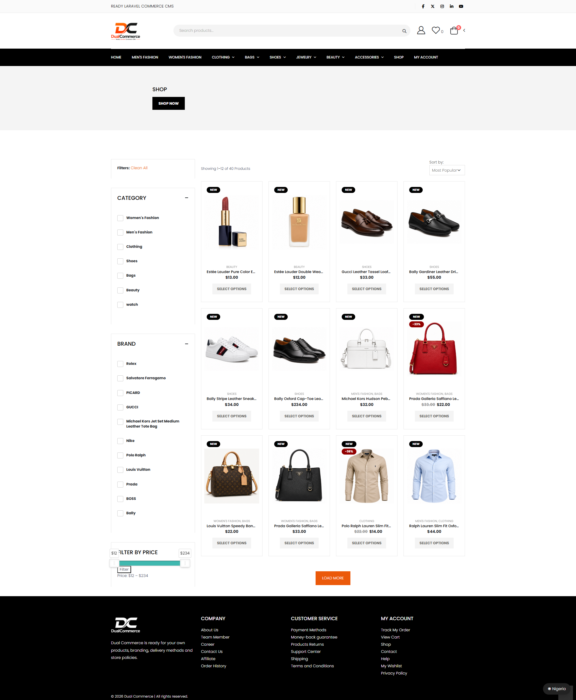Enable the Rolex brand filter
Viewport: 576px width, 700px height.
pos(120,364)
